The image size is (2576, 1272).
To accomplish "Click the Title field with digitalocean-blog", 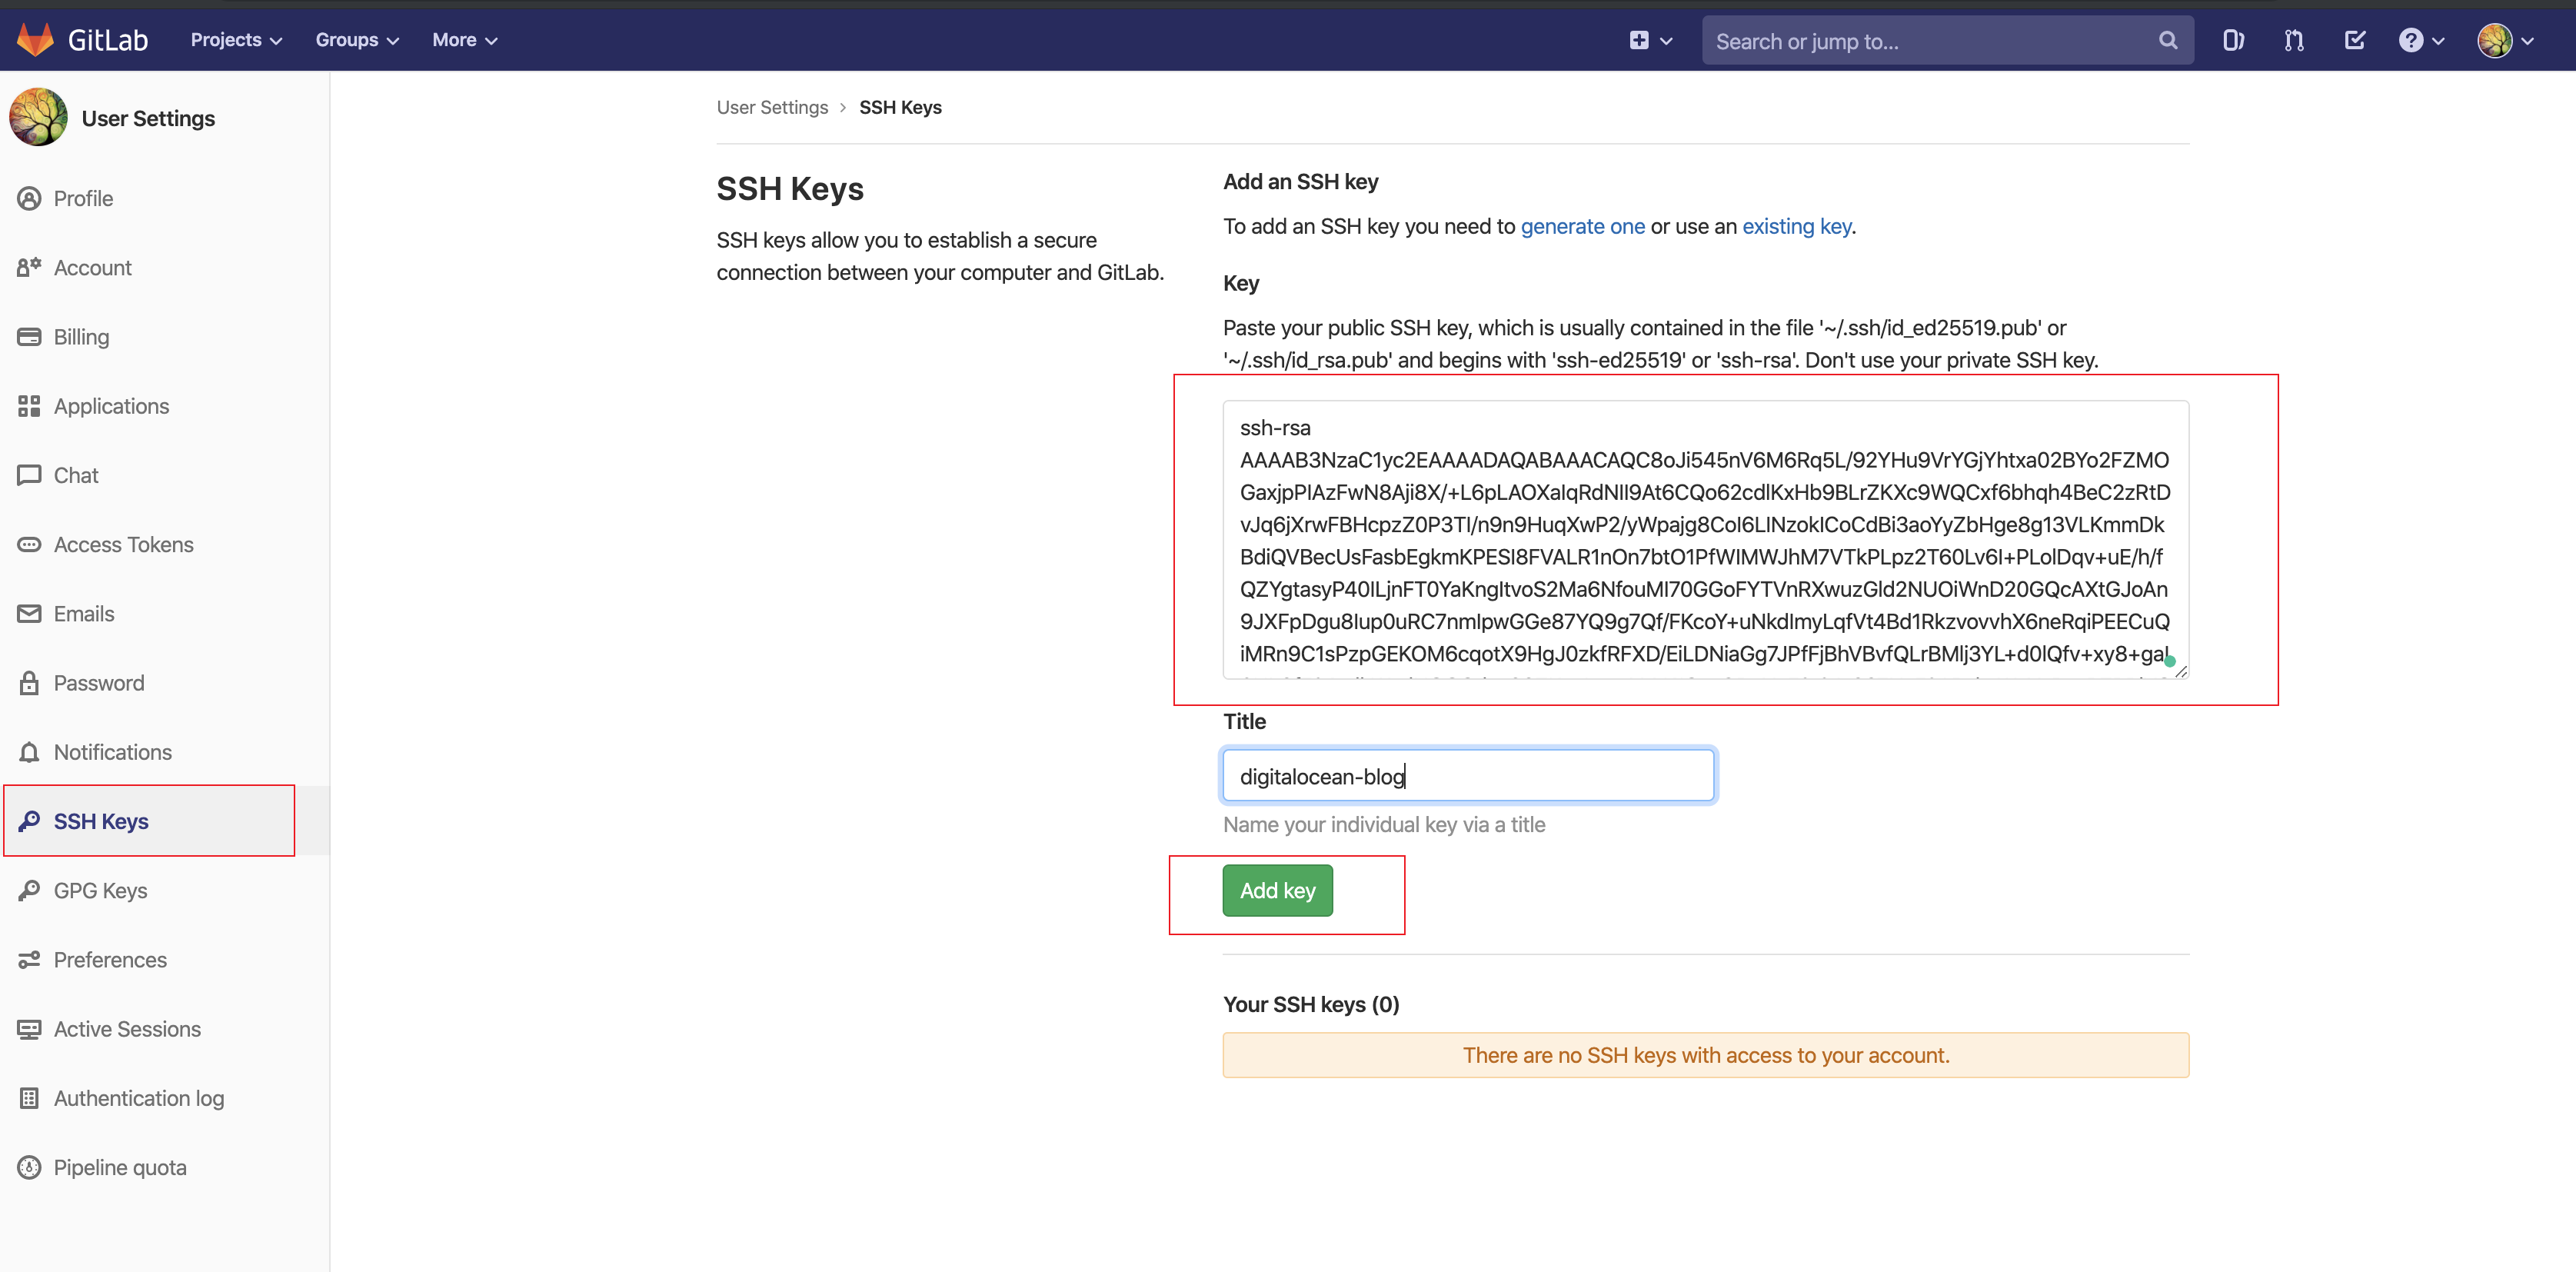I will pos(1467,776).
